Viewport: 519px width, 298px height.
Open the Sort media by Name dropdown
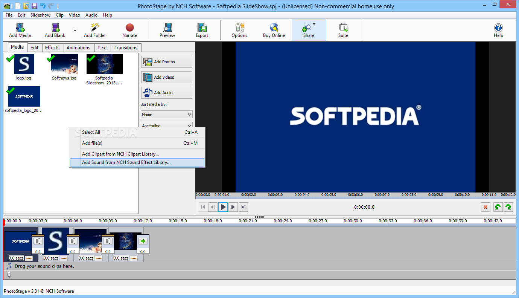(167, 115)
